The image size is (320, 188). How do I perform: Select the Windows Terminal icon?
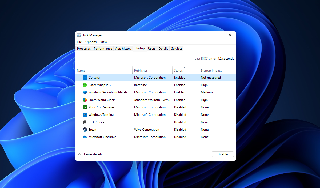pos(85,114)
